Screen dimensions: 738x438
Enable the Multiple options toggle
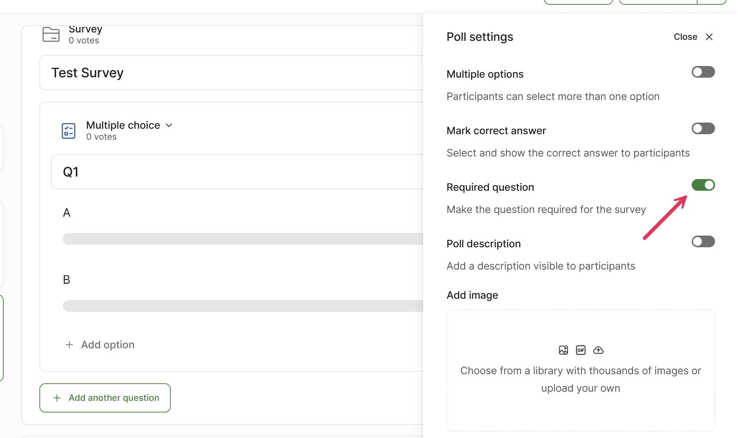(x=703, y=72)
